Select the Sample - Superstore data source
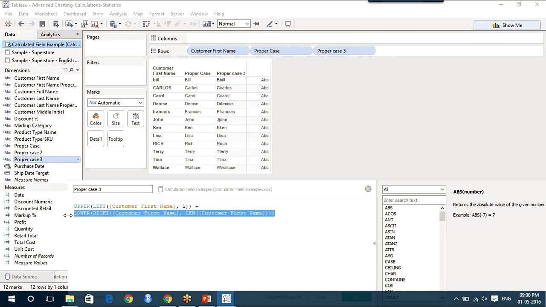This screenshot has width=546, height=307. (x=33, y=52)
